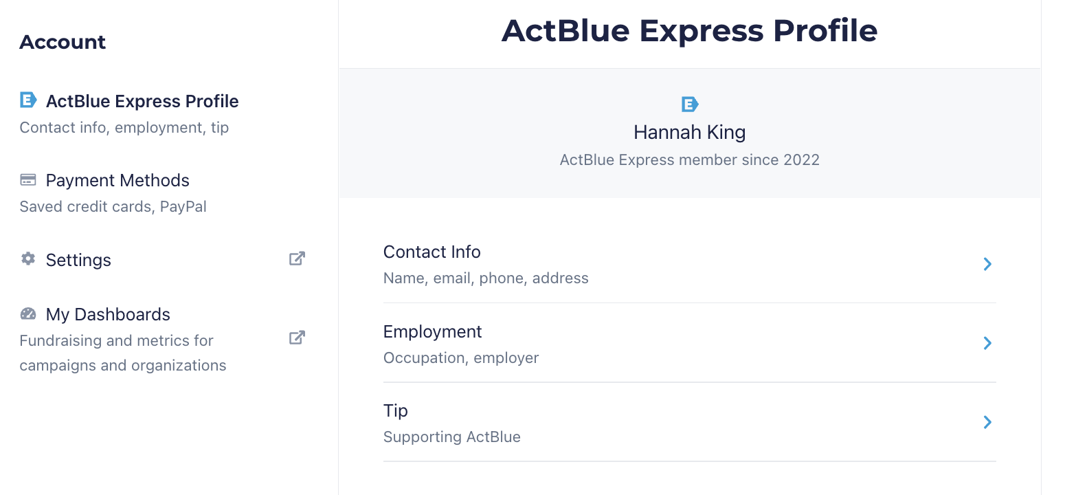Select the Employment row title

tap(433, 331)
